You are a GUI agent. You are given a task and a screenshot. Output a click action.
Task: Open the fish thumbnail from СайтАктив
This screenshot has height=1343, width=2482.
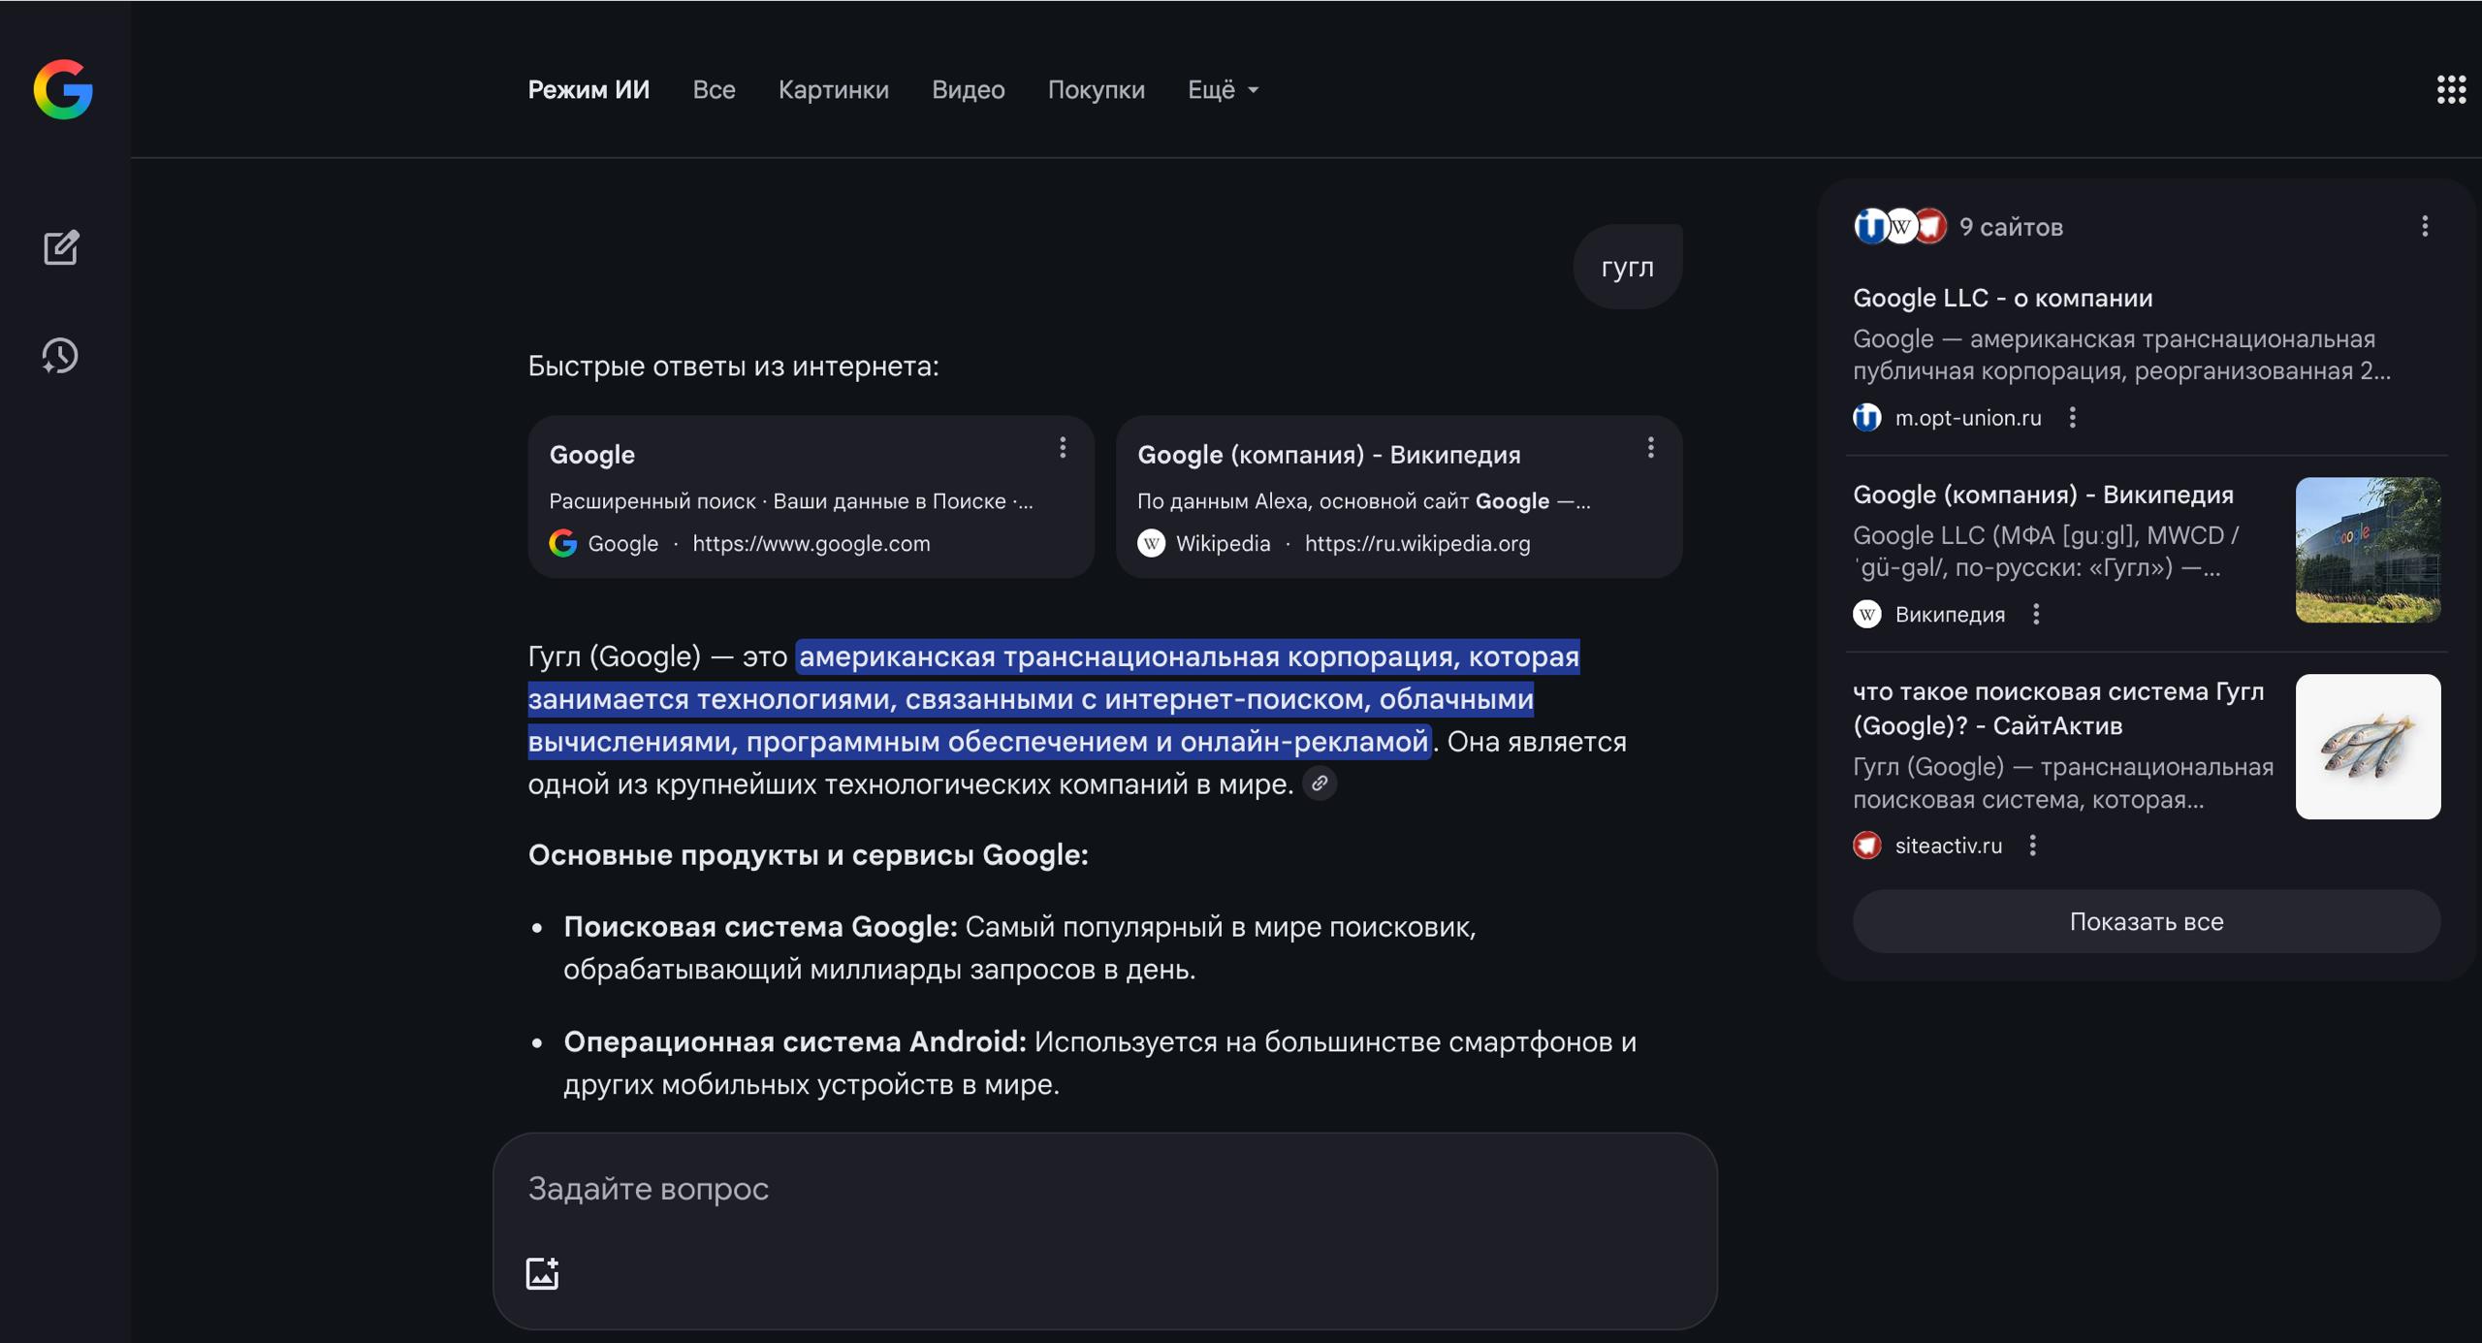[2367, 747]
